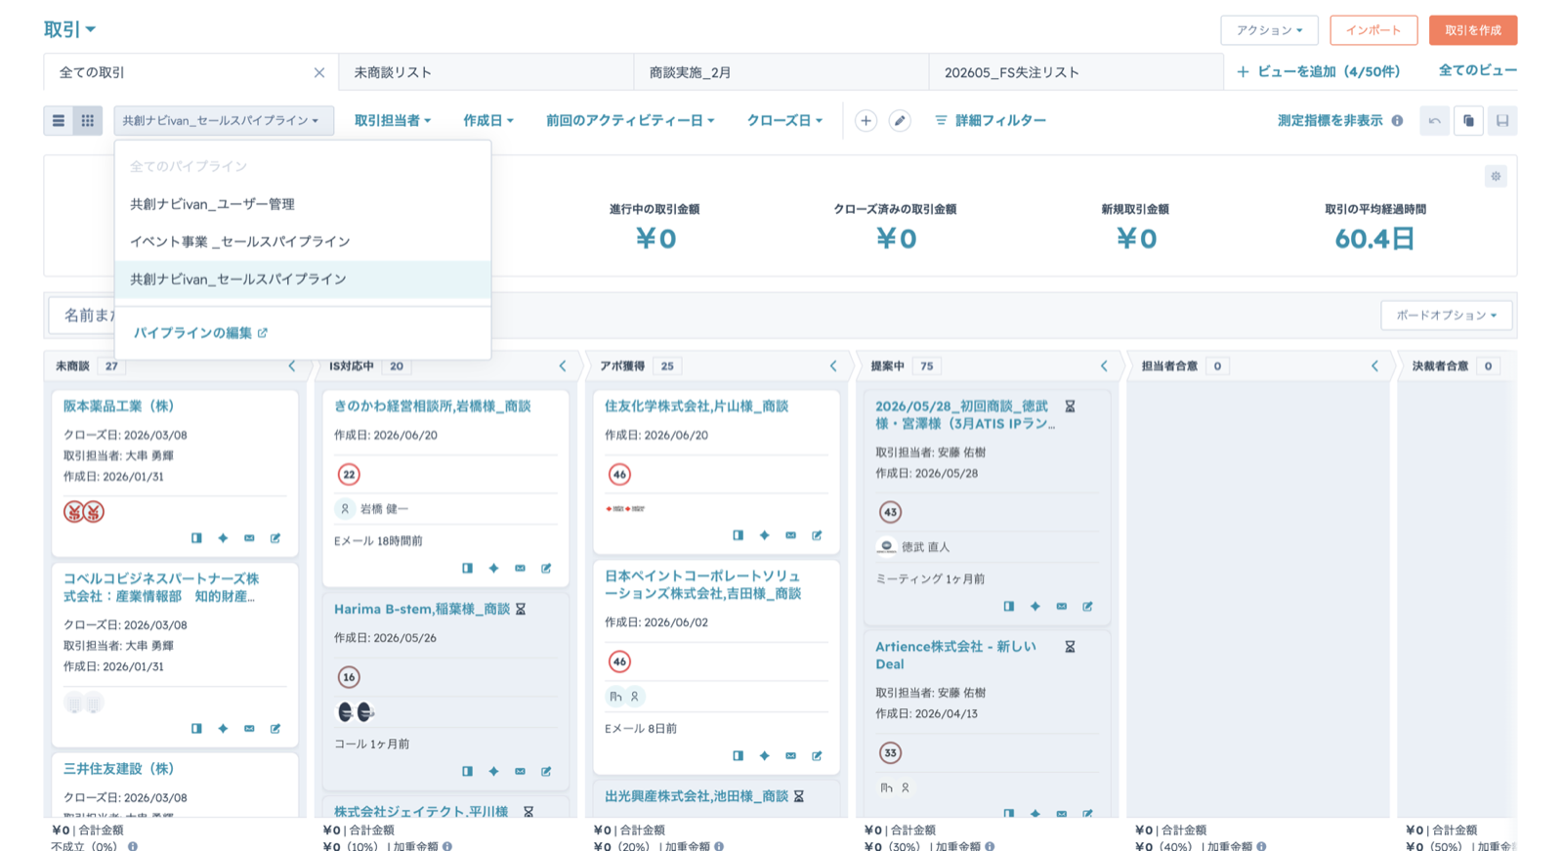Preview the コベルコビジネスパートナーズ deal card
1563x851 pixels.
coord(196,729)
